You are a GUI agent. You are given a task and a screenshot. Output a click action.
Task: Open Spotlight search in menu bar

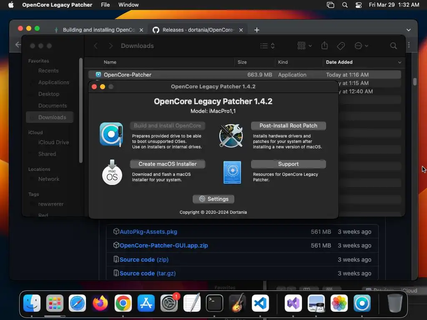pyautogui.click(x=345, y=5)
